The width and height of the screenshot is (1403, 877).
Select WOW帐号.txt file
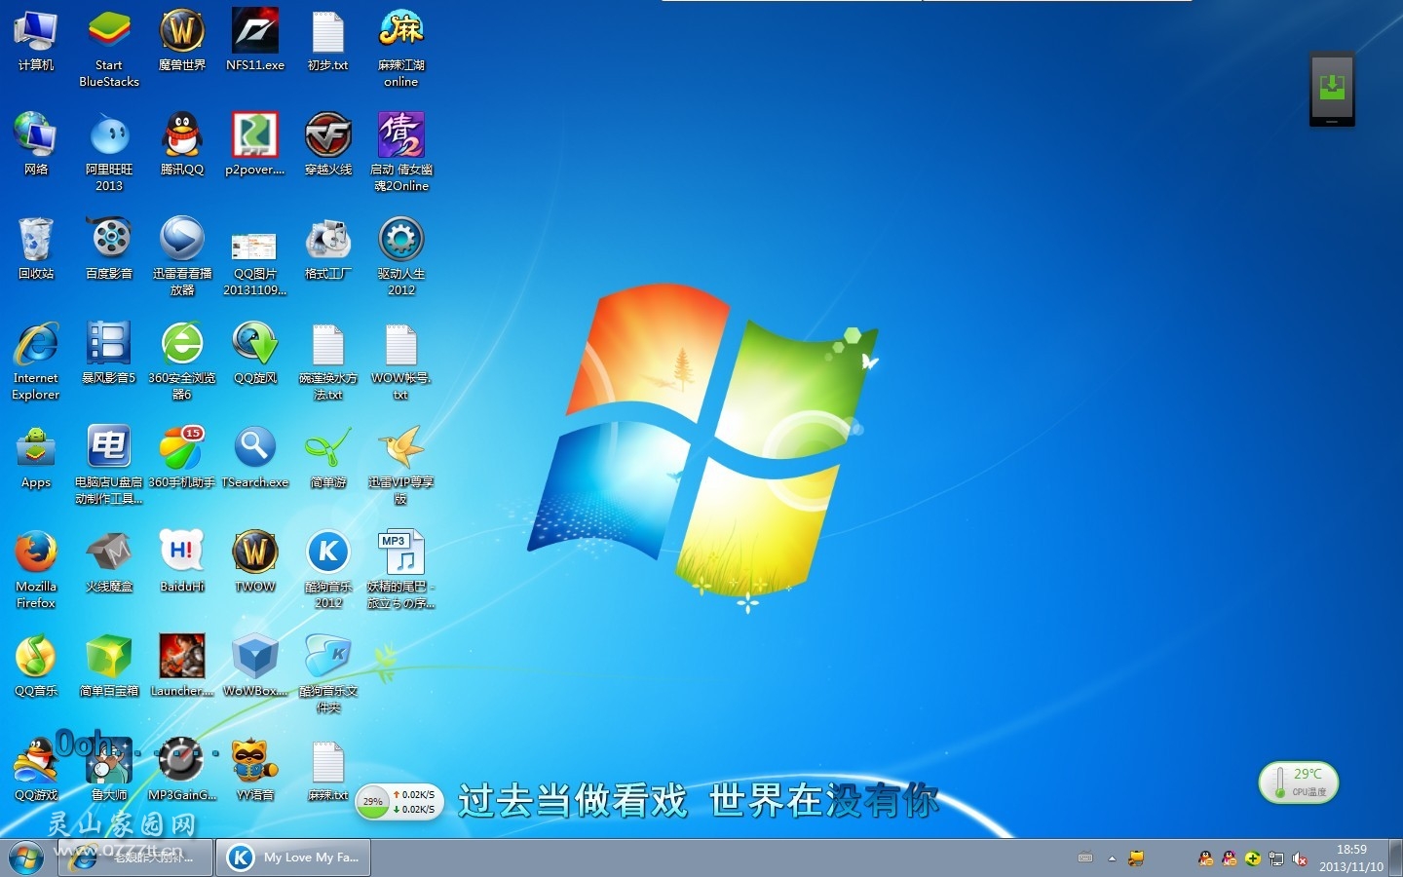click(x=401, y=362)
